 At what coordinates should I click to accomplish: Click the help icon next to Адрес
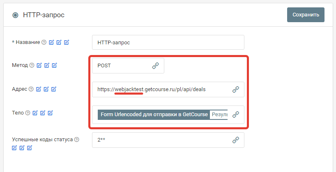[31, 89]
